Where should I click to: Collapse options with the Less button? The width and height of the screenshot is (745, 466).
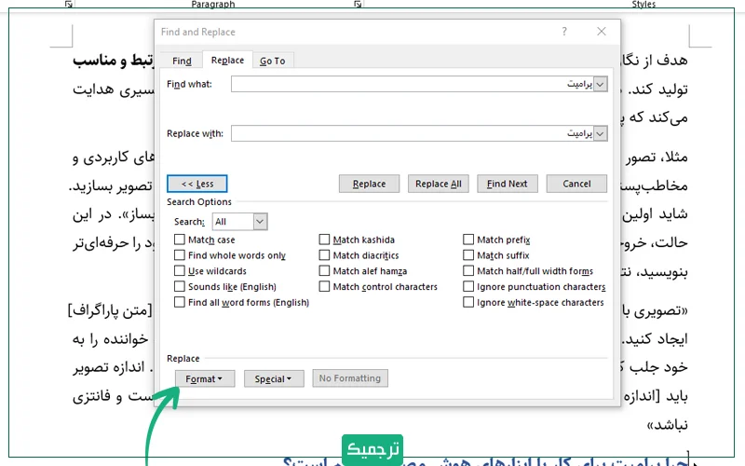[x=196, y=184]
